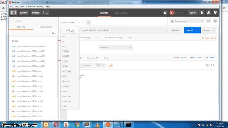Expand the Send button arrow
228x128 pixels.
pos(198,30)
